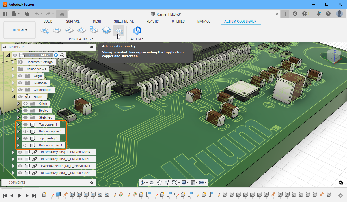Screen dimensions: 347x202
Task: Toggle visibility of the Construction folder
Action: (x=20, y=90)
